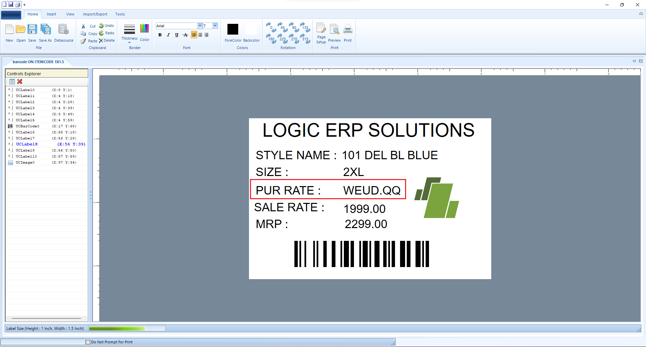This screenshot has height=347, width=646.
Task: Rotate the selection by 270 degrees
Action: point(294,38)
